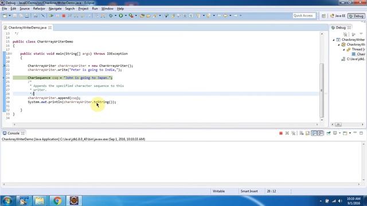Minimize the Console panel

(355, 133)
